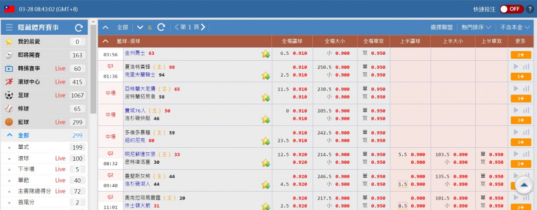
Task: Select 滾球 sub-item in sidebar
Action: 44,158
